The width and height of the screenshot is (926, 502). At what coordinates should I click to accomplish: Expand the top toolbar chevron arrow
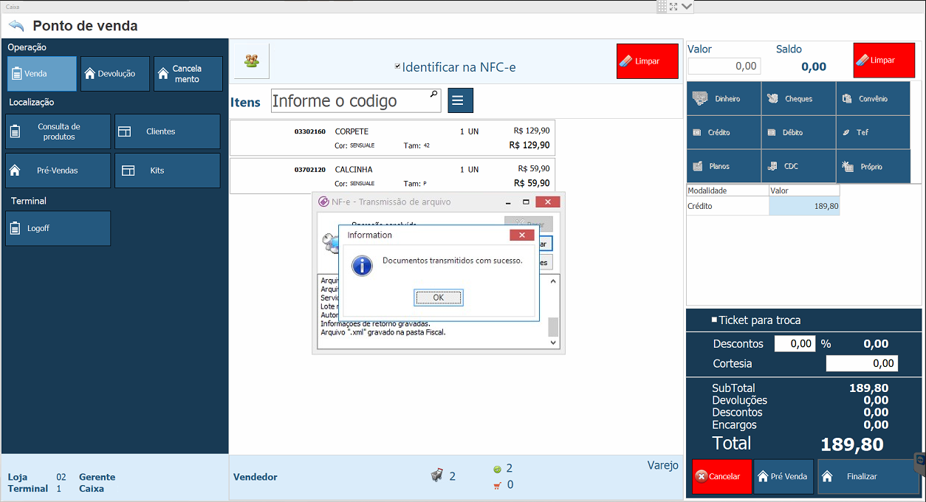point(687,7)
